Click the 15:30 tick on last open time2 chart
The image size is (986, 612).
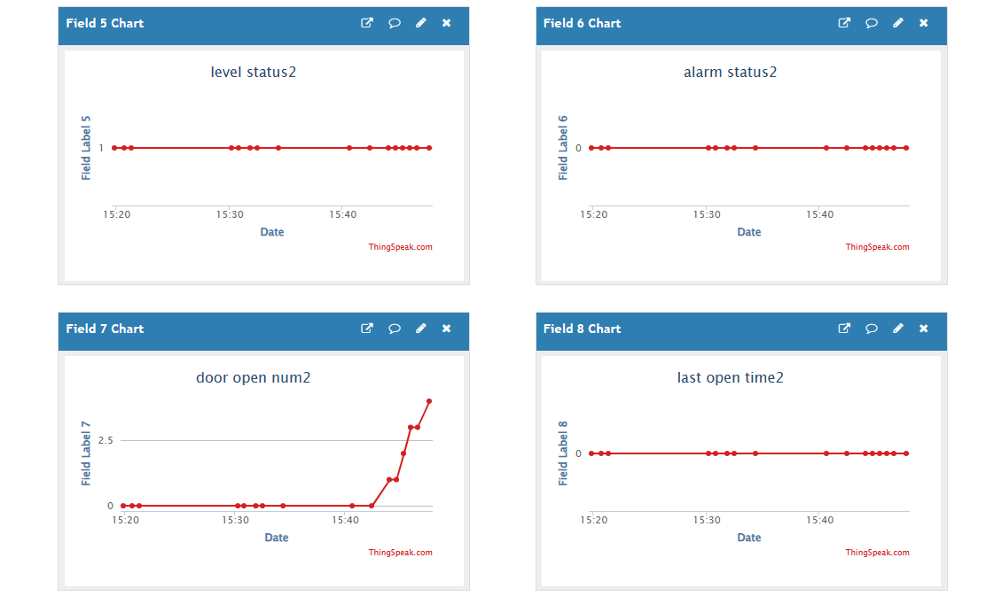click(707, 520)
